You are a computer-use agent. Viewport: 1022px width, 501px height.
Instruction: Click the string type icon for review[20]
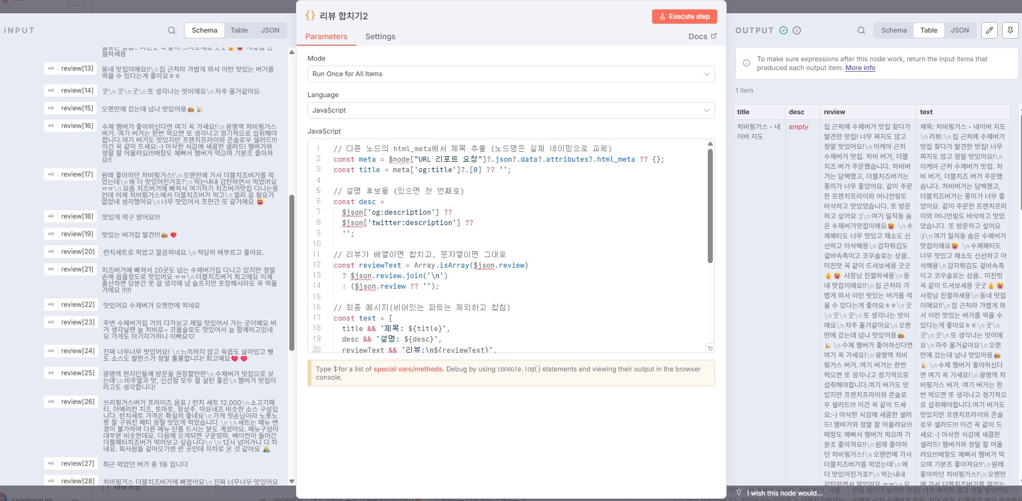pos(51,252)
